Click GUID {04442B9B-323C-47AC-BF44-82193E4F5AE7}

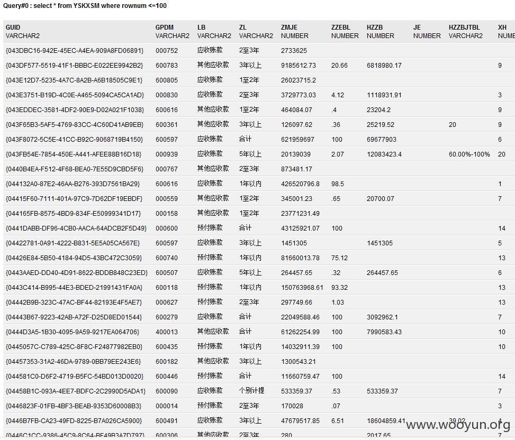pyautogui.click(x=74, y=302)
